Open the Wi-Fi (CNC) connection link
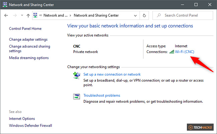The height and width of the screenshot is (134, 217). (x=185, y=52)
